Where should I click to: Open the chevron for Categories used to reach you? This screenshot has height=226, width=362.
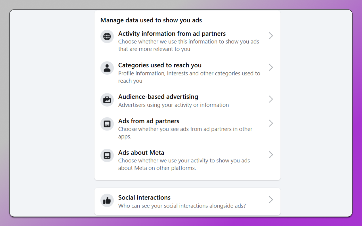(x=271, y=67)
